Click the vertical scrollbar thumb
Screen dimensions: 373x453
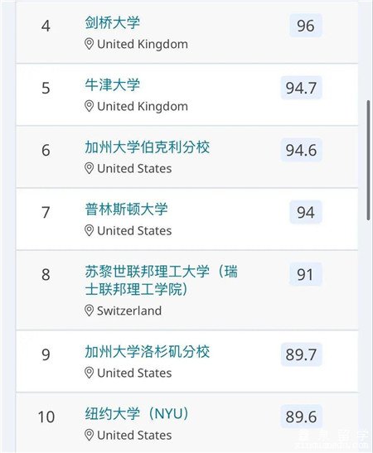[x=368, y=161]
